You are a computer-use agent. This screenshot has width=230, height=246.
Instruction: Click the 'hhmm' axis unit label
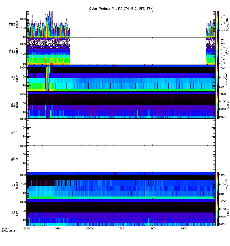5,228
